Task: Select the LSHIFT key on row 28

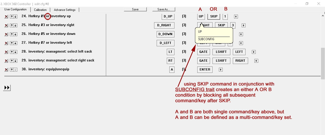Action: coord(221,52)
